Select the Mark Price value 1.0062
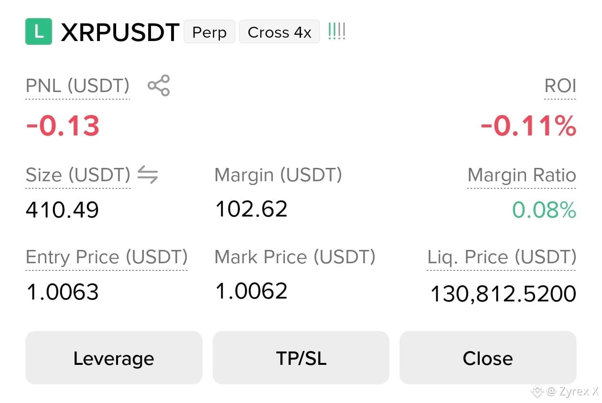Viewport: 602px width, 403px height. point(251,291)
